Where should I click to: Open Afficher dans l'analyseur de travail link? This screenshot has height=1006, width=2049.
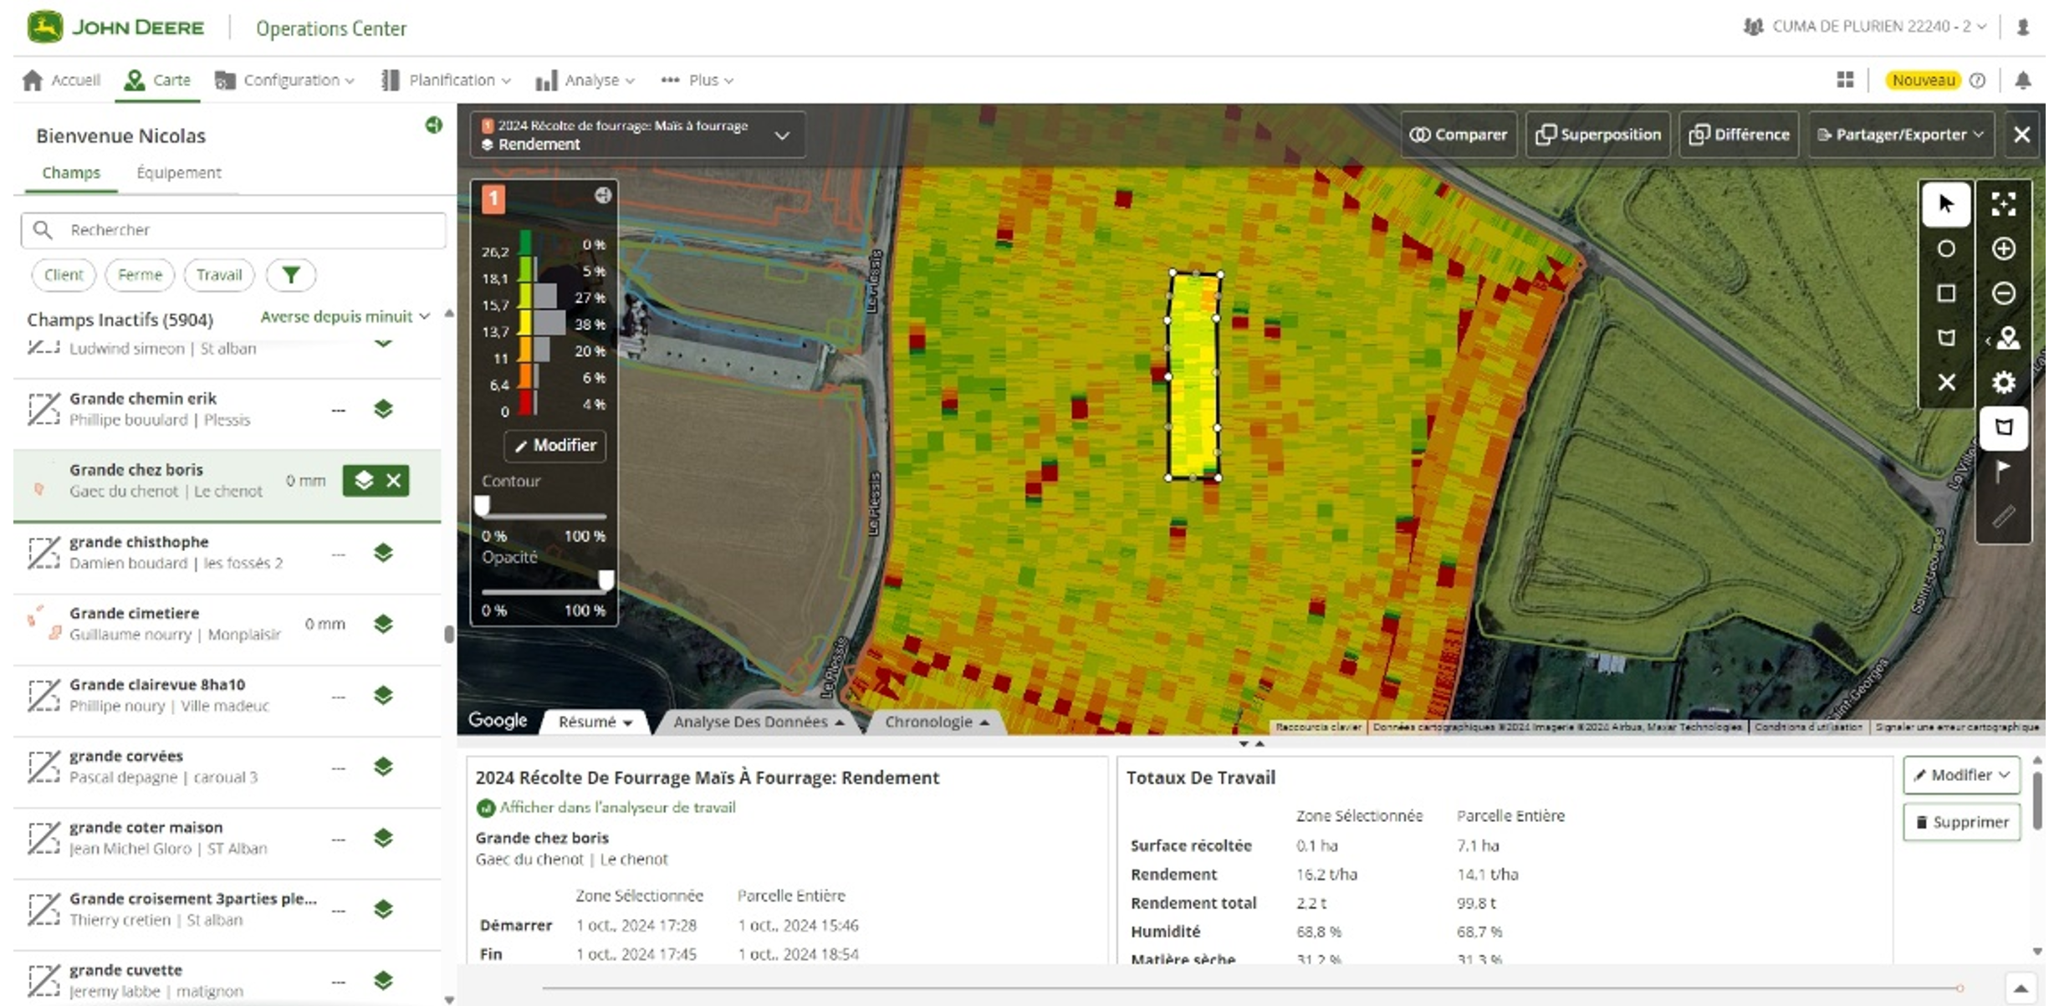[617, 808]
